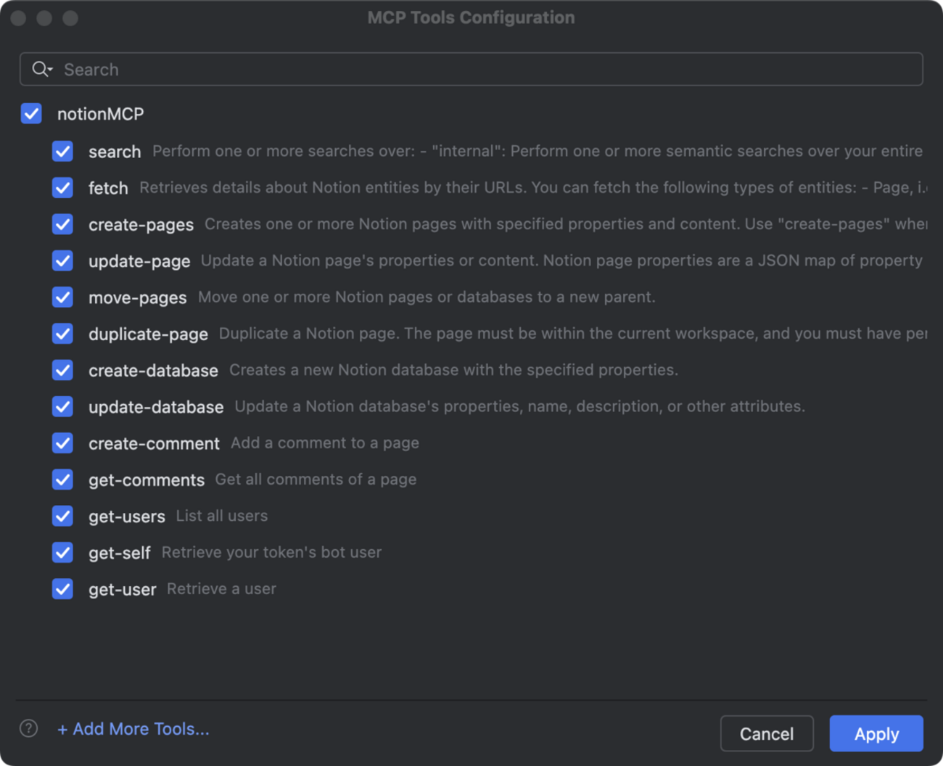The image size is (943, 766).
Task: Select the search tool name
Action: coord(115,152)
